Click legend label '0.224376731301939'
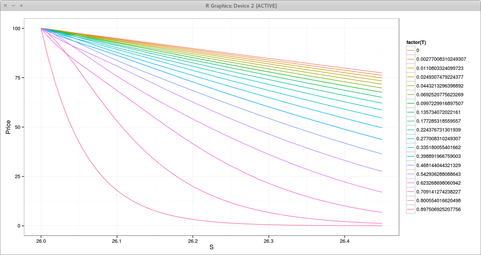481x255 pixels. pos(439,130)
